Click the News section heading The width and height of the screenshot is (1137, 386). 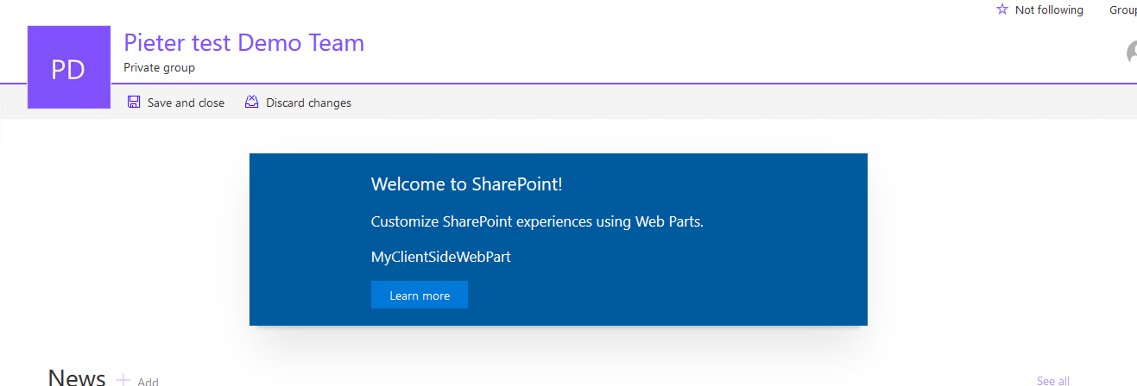click(77, 377)
